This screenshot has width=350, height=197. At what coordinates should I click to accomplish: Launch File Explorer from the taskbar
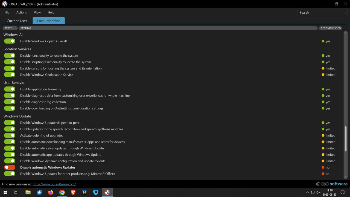pyautogui.click(x=28, y=192)
